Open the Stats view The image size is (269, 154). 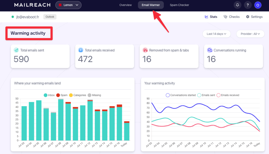tap(211, 17)
